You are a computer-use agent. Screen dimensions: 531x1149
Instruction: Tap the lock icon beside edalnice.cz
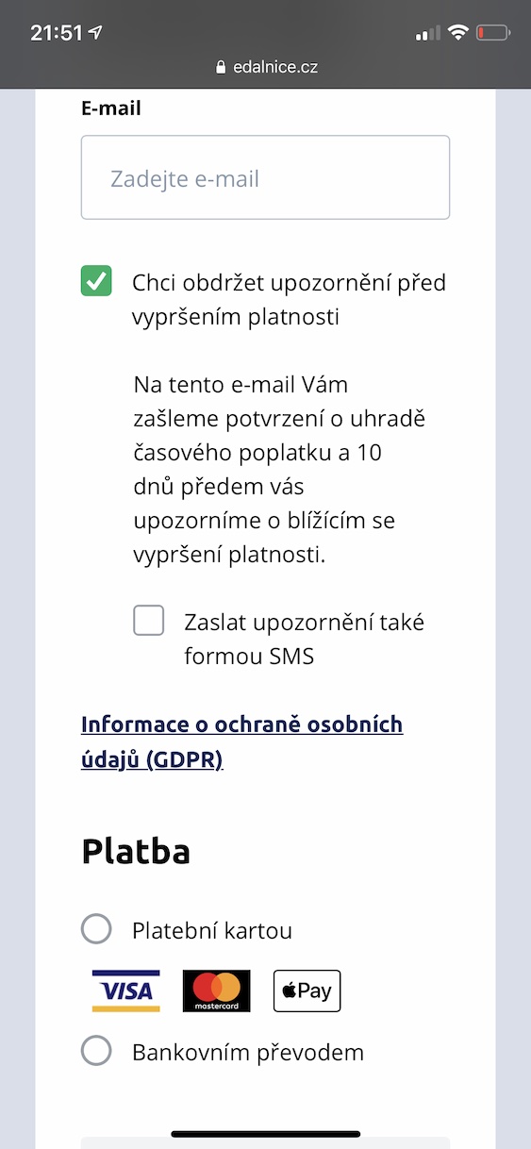(222, 67)
